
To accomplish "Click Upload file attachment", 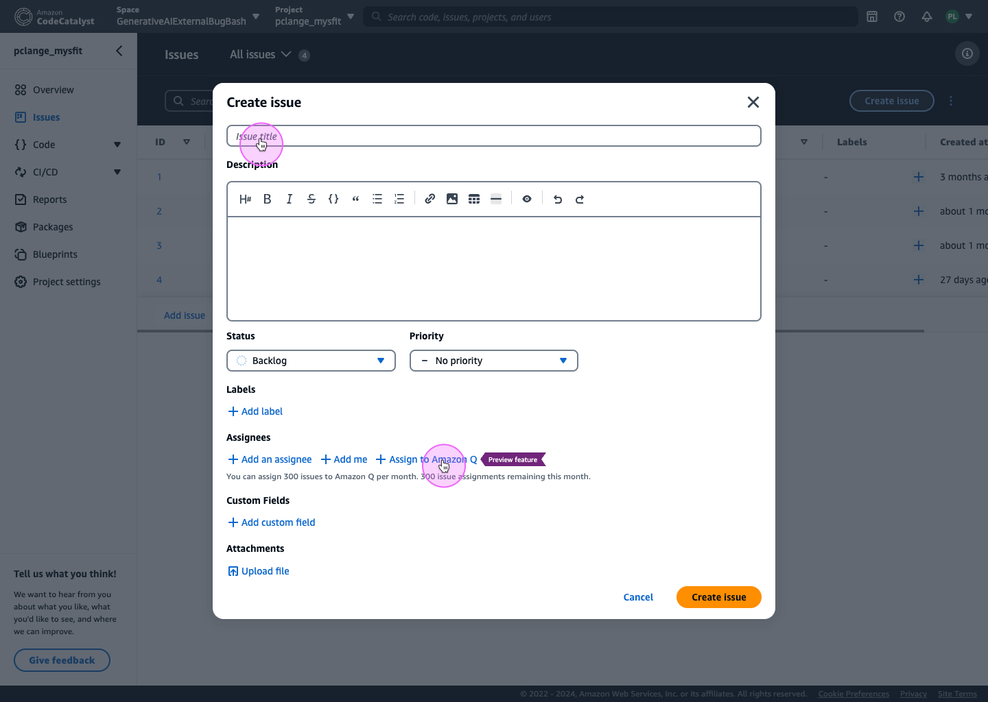I will [259, 571].
